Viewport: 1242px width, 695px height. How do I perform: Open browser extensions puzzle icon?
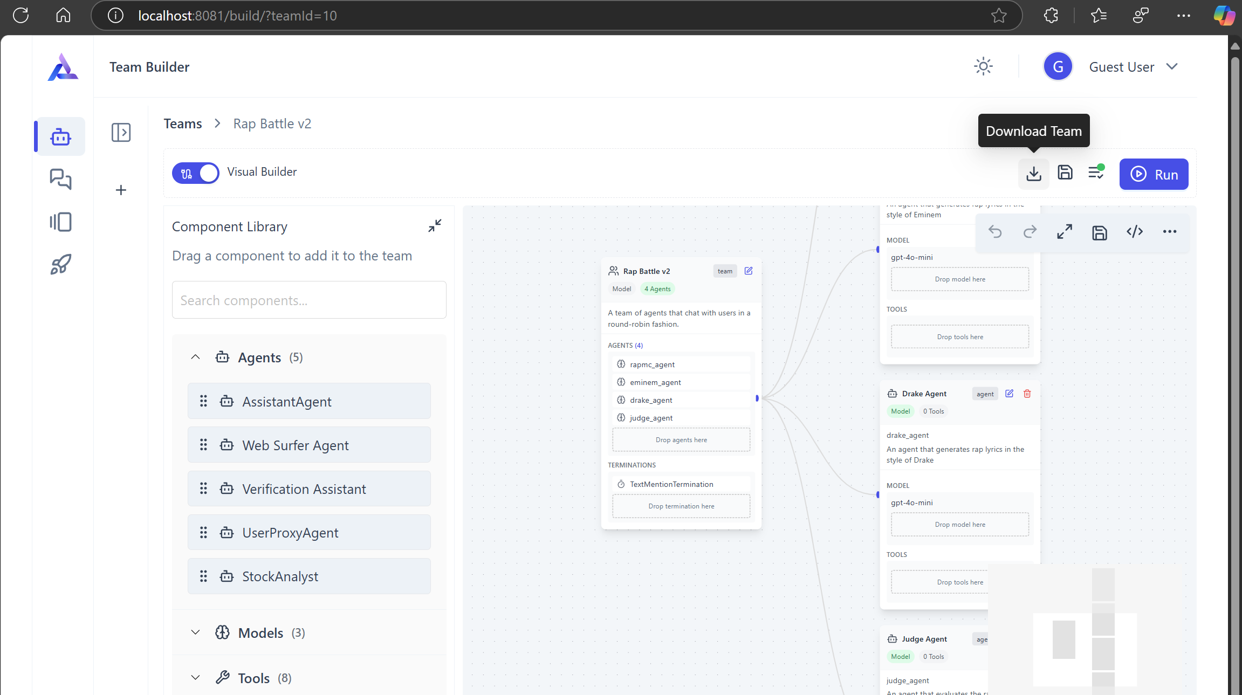click(x=1051, y=15)
